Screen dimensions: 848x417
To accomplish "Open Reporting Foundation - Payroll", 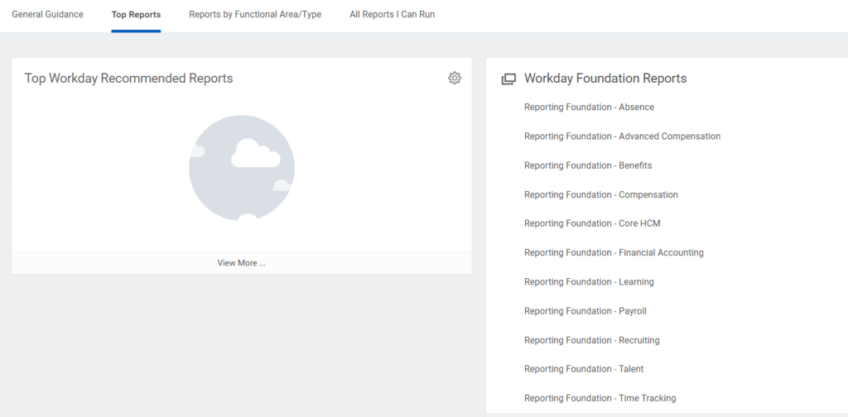I will click(x=585, y=310).
